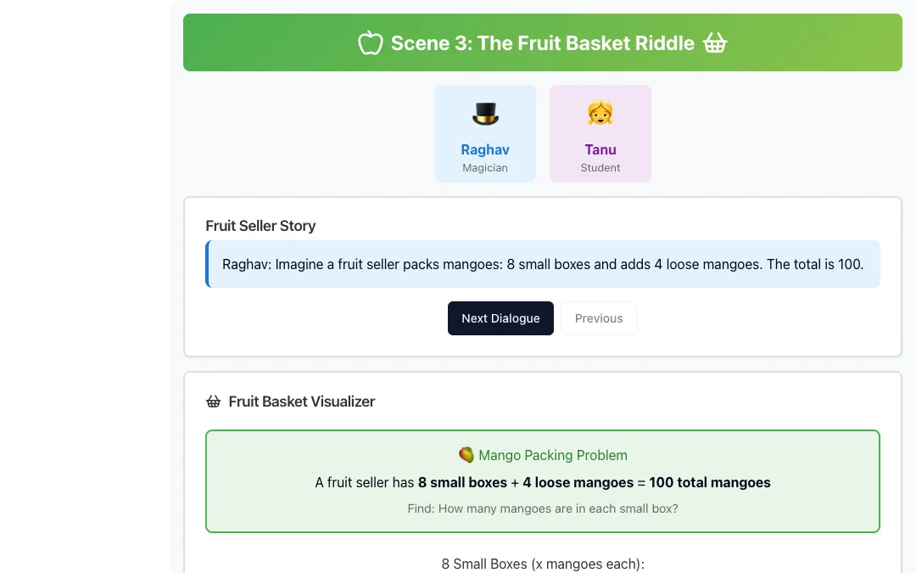Click the mango emoji in Packing Problem
This screenshot has width=916, height=573.
pos(466,455)
